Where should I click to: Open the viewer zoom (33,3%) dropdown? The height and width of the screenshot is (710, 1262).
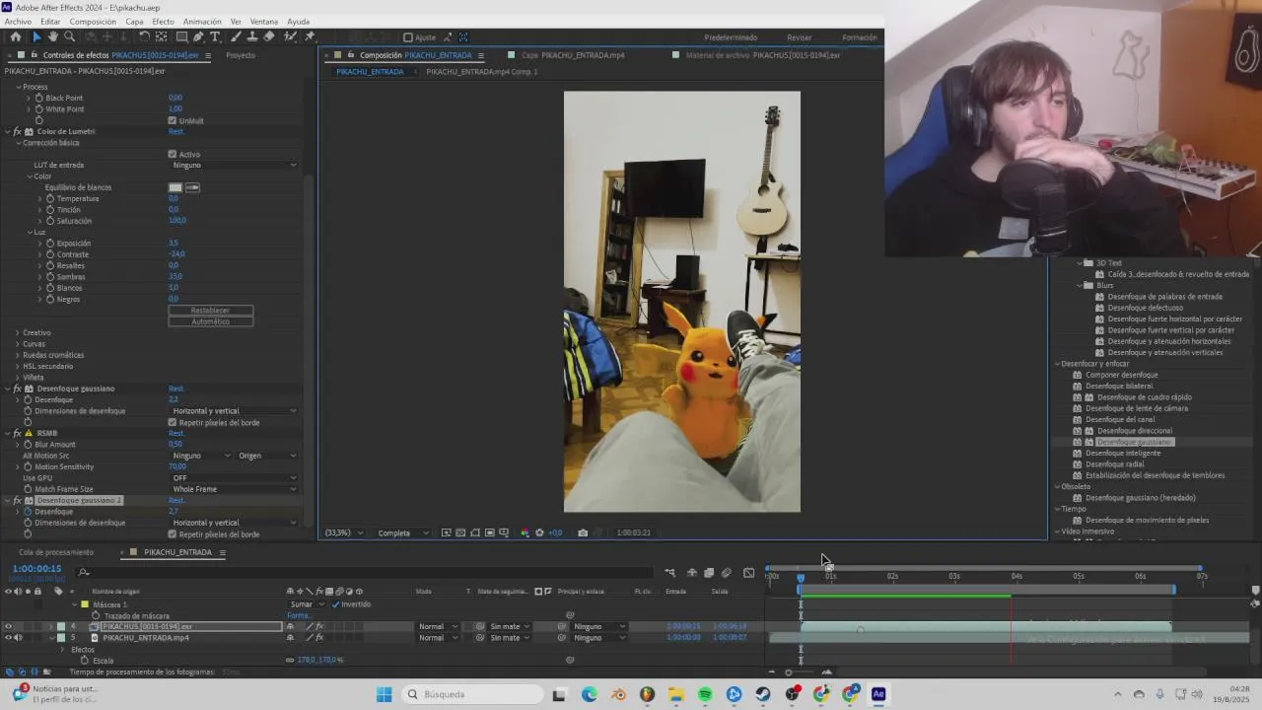click(x=345, y=532)
